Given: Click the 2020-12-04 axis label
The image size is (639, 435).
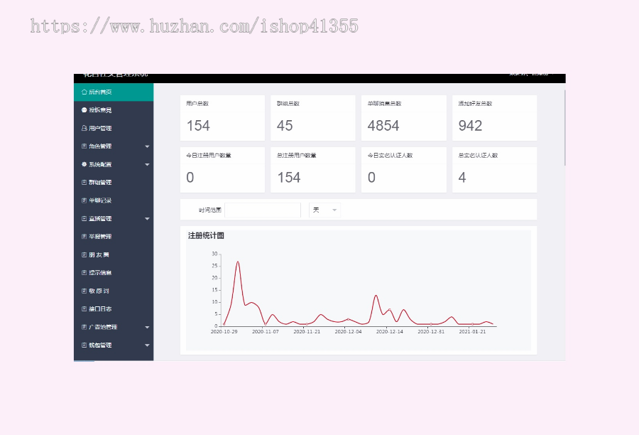Looking at the screenshot, I should pos(348,332).
